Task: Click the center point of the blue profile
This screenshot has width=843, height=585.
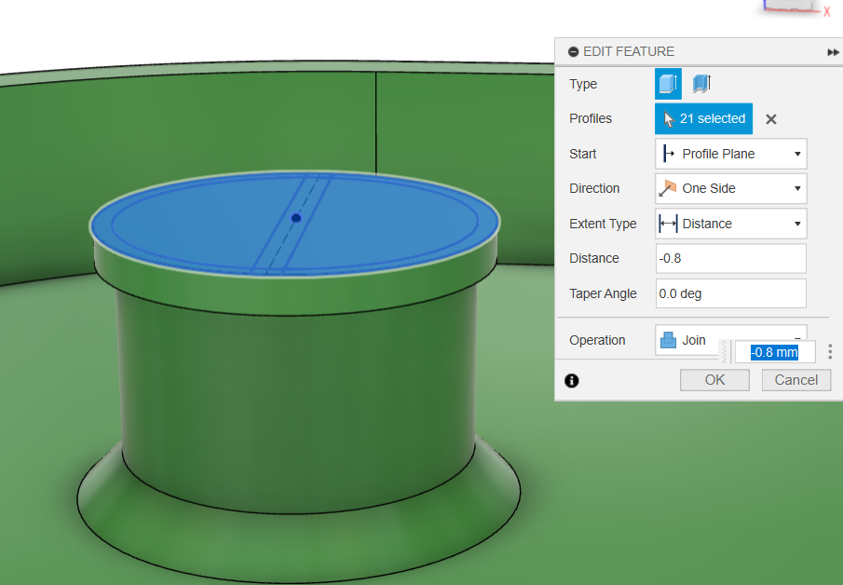Action: click(295, 218)
